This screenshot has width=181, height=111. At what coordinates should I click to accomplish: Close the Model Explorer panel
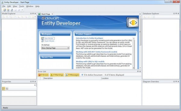[35, 14]
